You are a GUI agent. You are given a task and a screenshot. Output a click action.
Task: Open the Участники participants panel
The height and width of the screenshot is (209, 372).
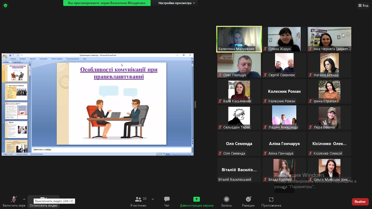tap(138, 202)
